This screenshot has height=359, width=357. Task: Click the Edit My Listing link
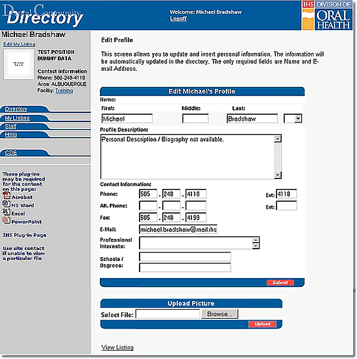click(19, 44)
